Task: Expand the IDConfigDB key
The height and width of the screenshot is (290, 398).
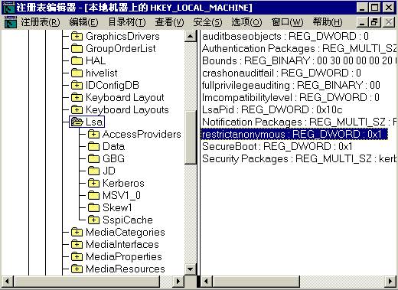Action: click(x=77, y=85)
